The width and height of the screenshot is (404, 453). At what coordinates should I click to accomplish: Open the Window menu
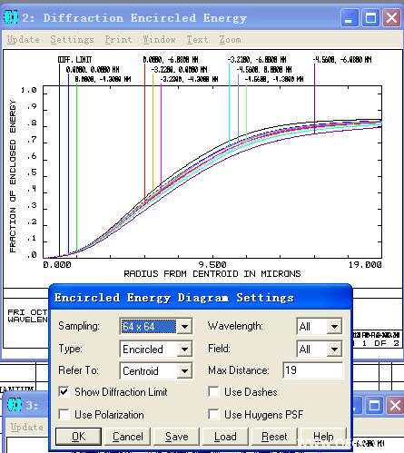pyautogui.click(x=159, y=40)
